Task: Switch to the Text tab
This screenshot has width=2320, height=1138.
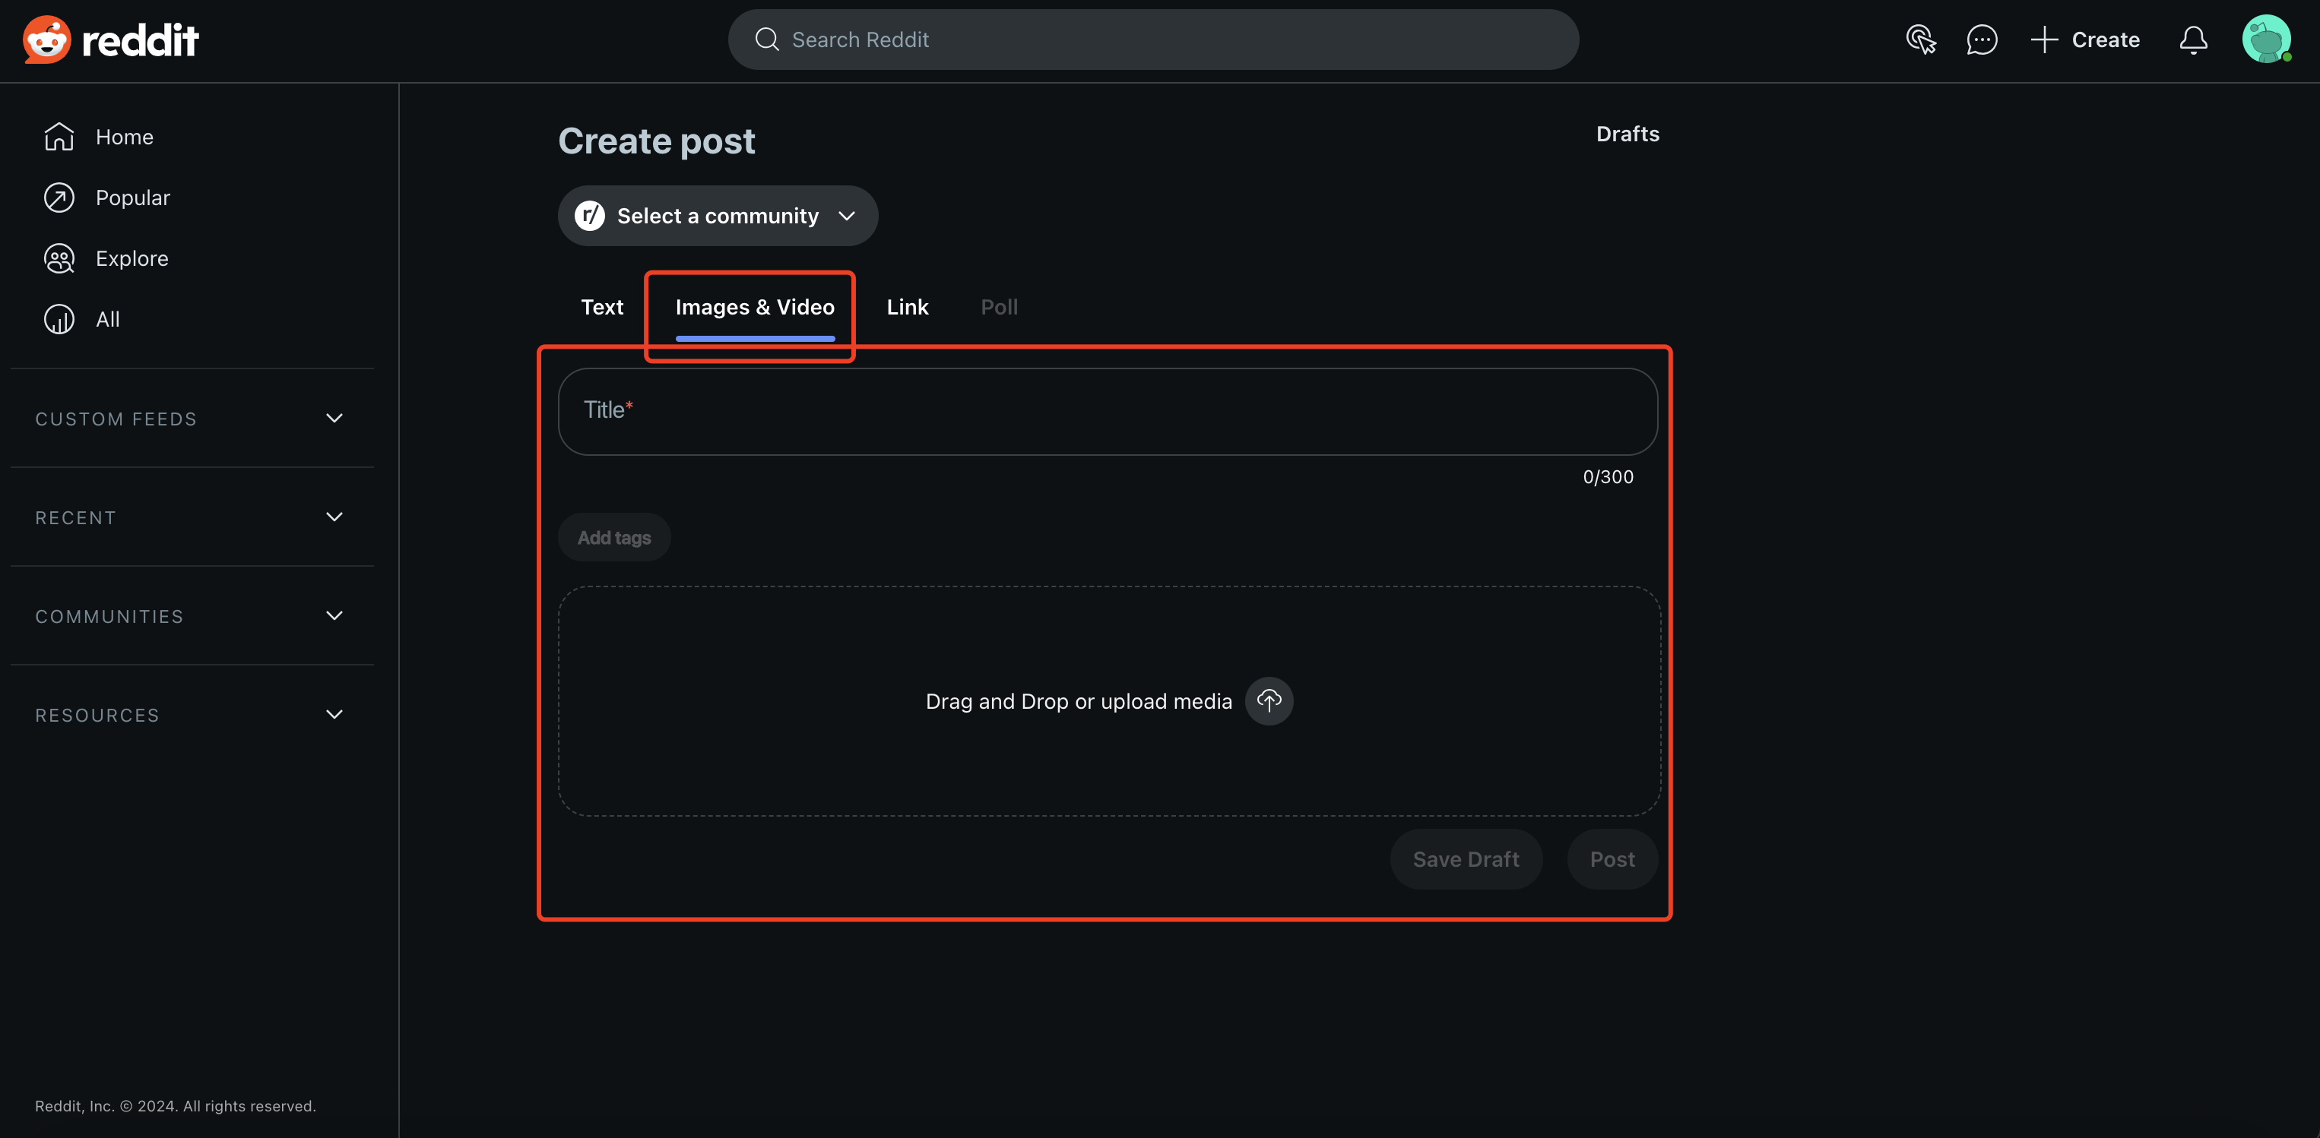Action: (601, 307)
